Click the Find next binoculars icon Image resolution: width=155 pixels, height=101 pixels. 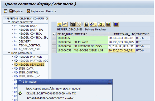(x=79, y=24)
